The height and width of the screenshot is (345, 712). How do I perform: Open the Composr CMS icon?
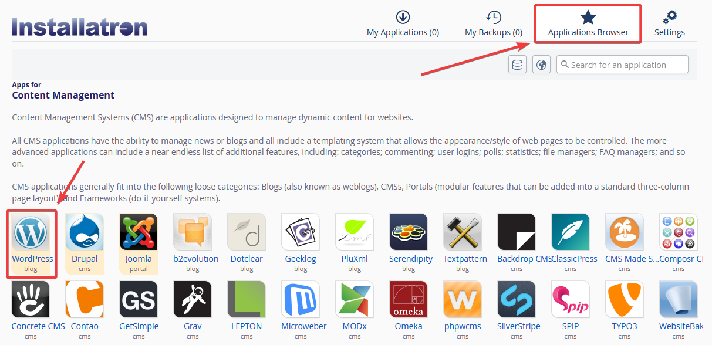[x=679, y=232]
